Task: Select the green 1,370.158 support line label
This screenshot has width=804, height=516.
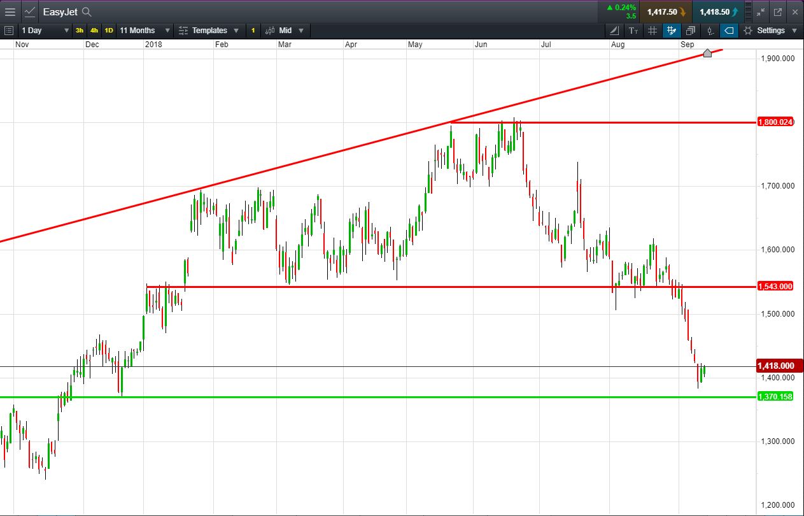Action: (775, 397)
